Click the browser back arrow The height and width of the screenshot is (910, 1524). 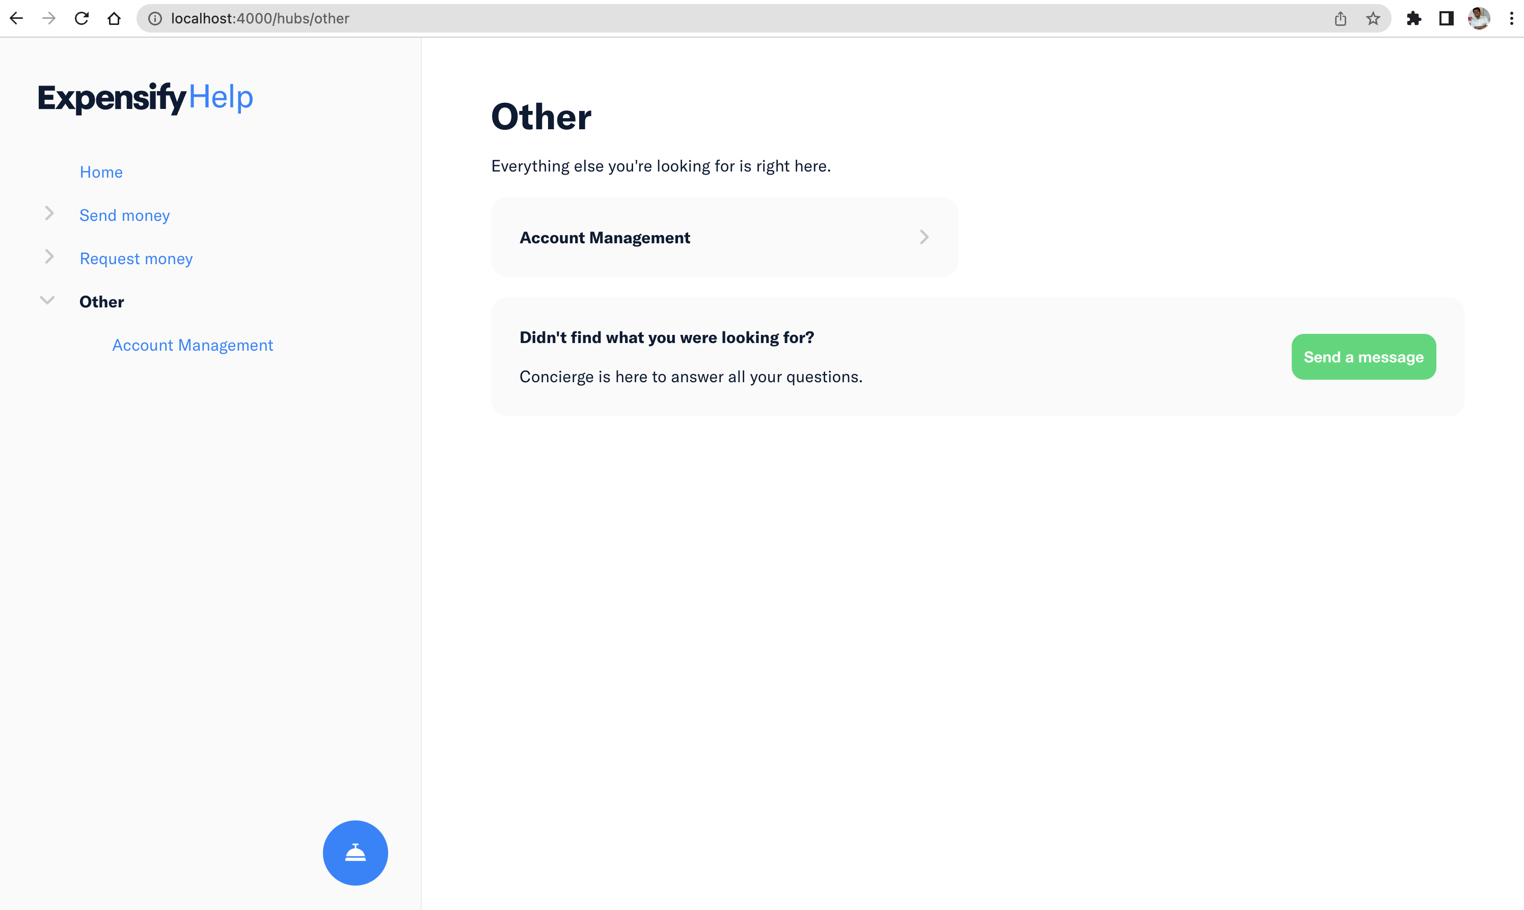click(x=17, y=18)
